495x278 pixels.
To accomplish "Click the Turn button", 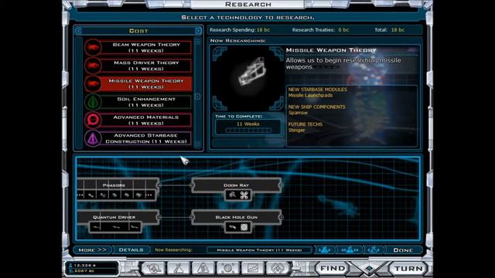I will 408,269.
